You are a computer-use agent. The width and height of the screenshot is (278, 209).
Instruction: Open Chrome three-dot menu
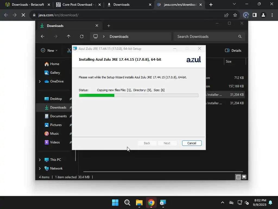pyautogui.click(x=272, y=15)
